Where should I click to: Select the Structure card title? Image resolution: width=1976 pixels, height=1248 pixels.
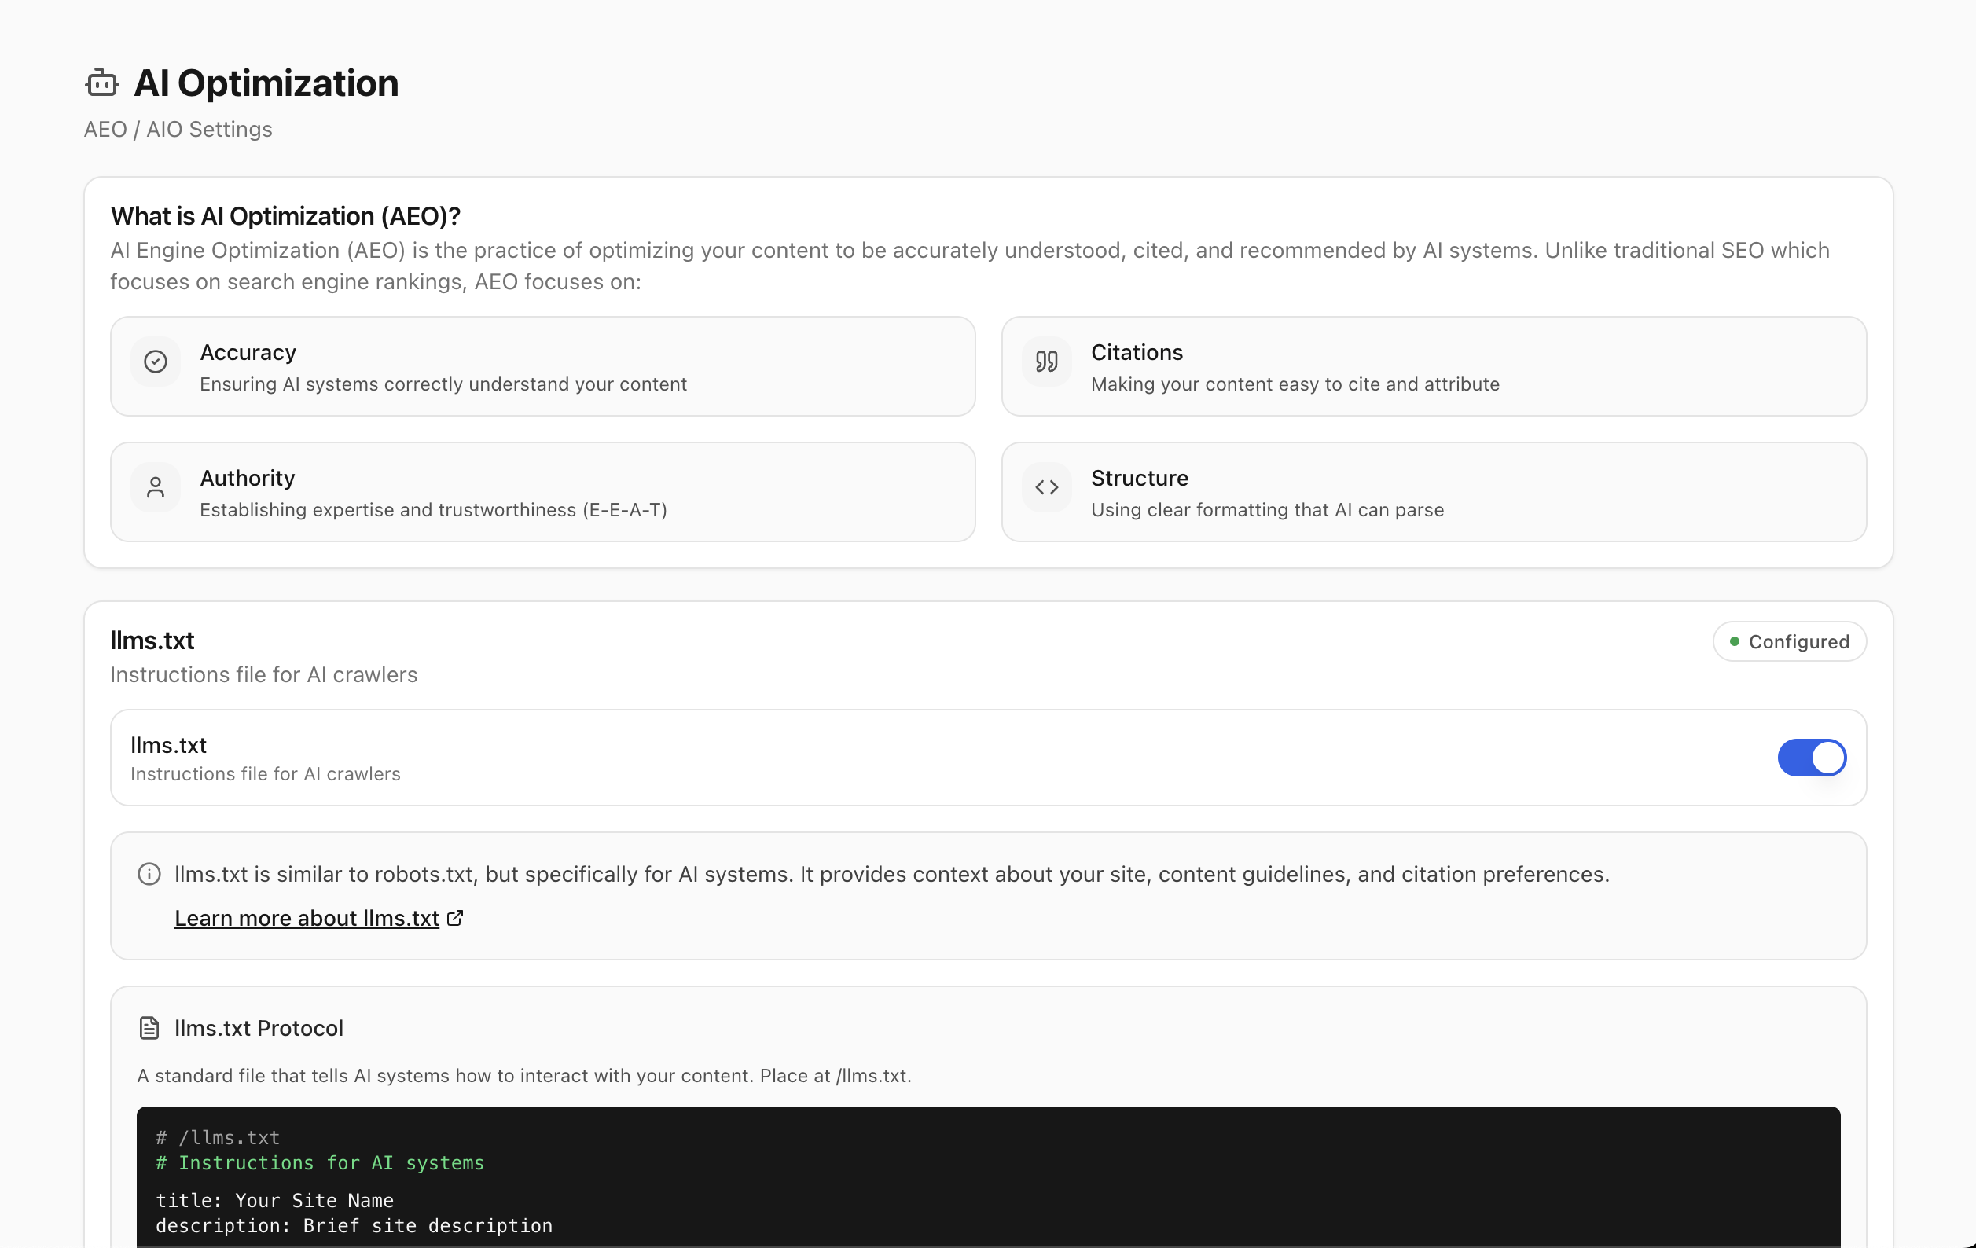pyautogui.click(x=1140, y=478)
